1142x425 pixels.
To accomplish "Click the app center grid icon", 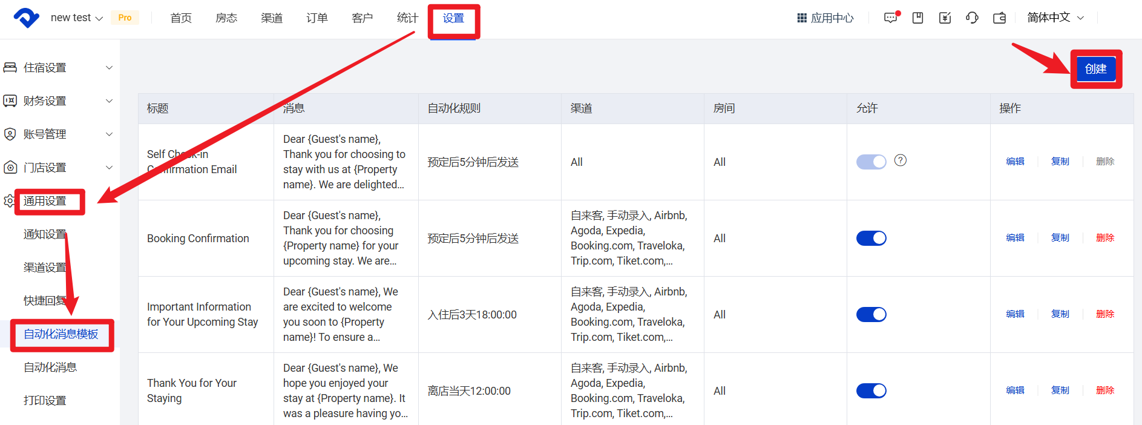I will (x=802, y=18).
